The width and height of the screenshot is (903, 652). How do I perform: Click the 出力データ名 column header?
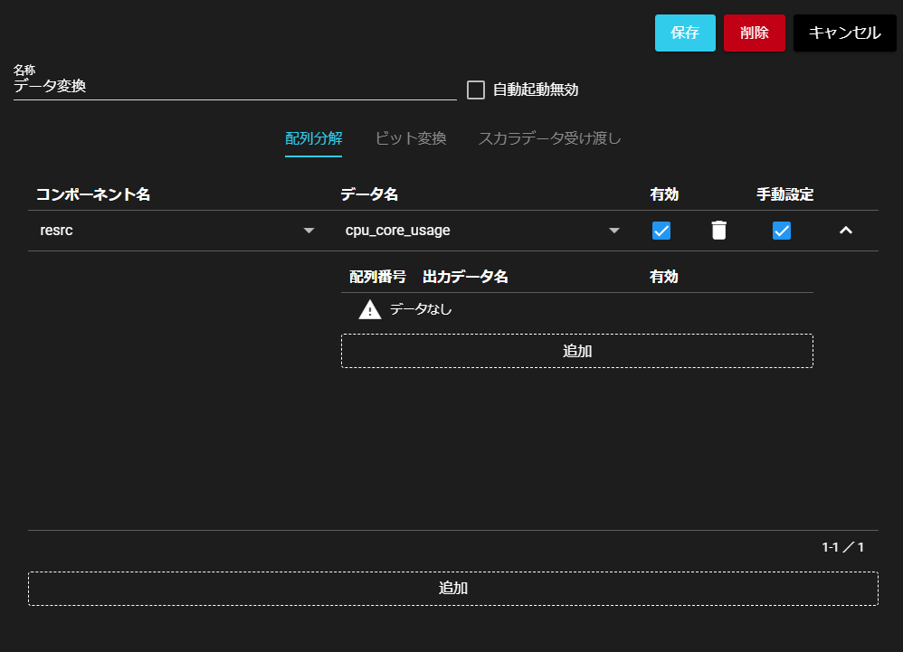pos(465,277)
